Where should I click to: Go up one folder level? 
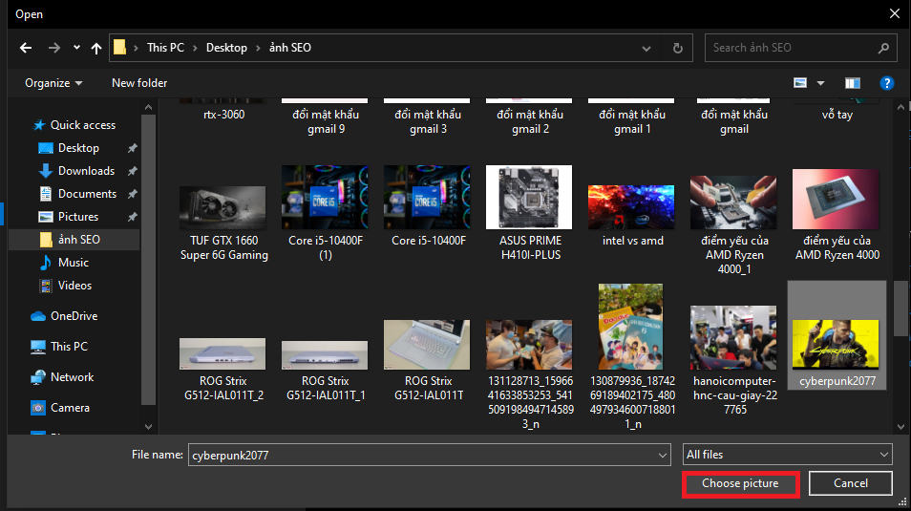[96, 48]
